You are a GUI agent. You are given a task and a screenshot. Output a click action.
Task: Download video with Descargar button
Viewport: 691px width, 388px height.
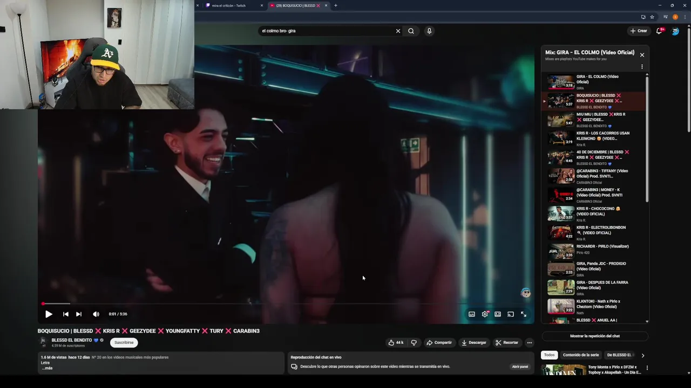pos(474,343)
